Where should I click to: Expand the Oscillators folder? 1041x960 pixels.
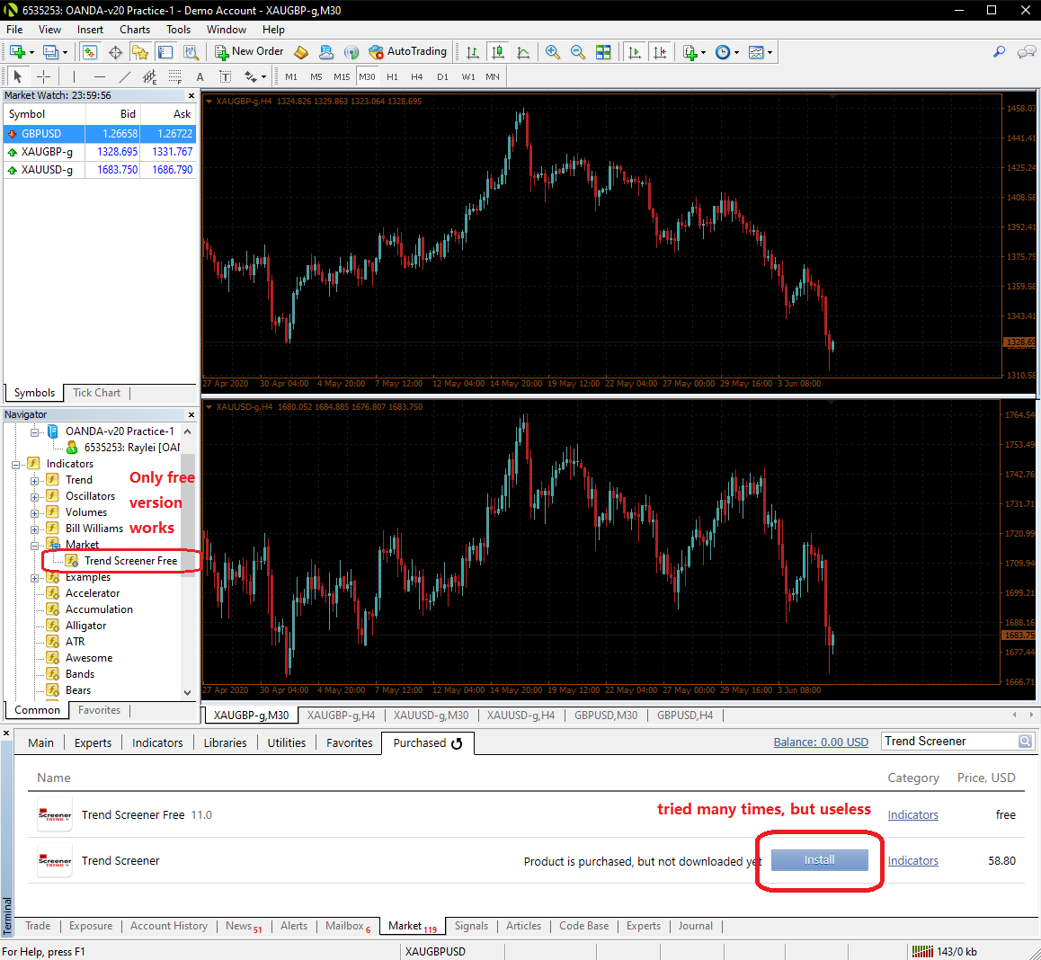coord(34,497)
